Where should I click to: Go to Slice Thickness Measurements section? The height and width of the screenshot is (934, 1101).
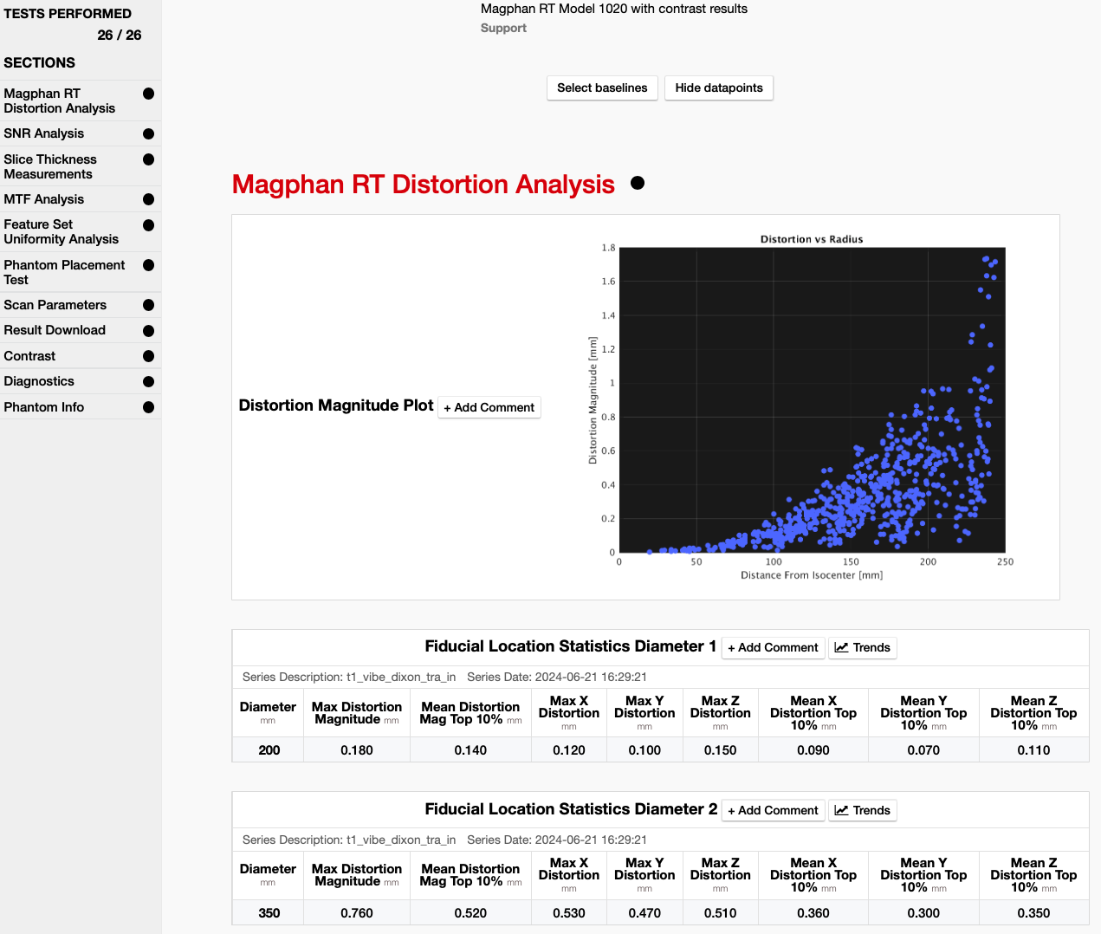coord(50,166)
